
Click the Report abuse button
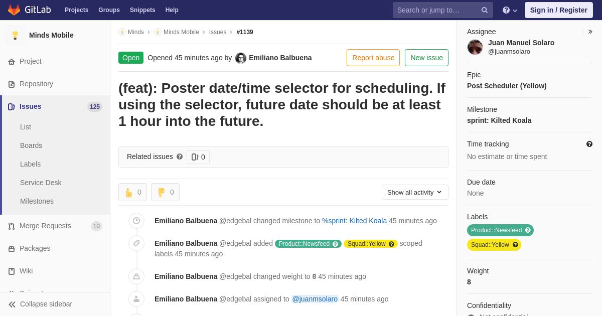point(373,58)
